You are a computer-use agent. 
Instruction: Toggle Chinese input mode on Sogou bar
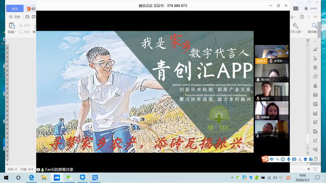point(271,159)
